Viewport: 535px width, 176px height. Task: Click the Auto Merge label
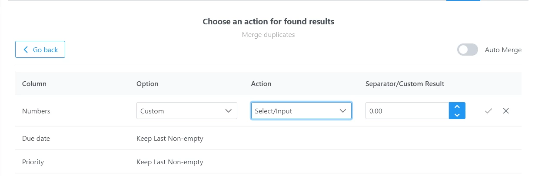[503, 50]
